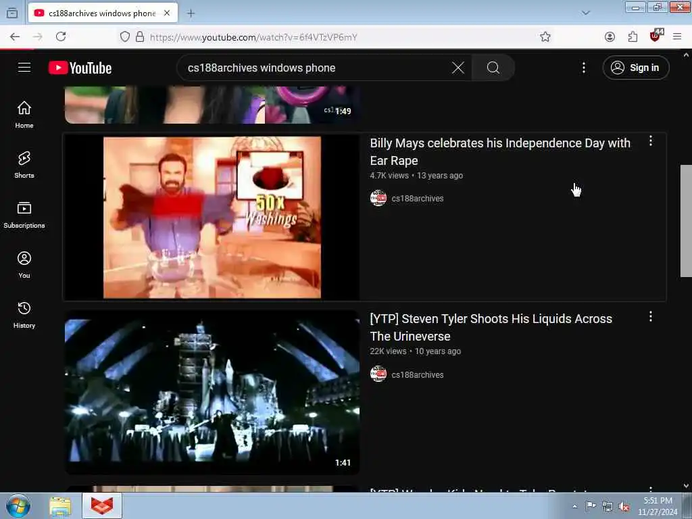Go to Home in sidebar
The image size is (692, 519).
pos(24,114)
